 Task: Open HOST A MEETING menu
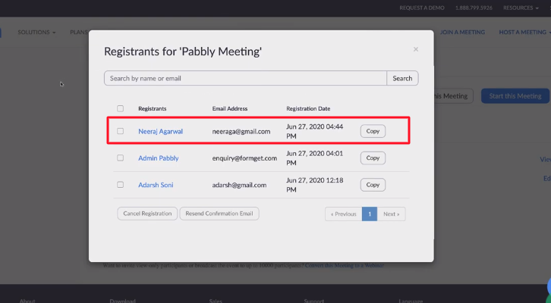(x=524, y=33)
